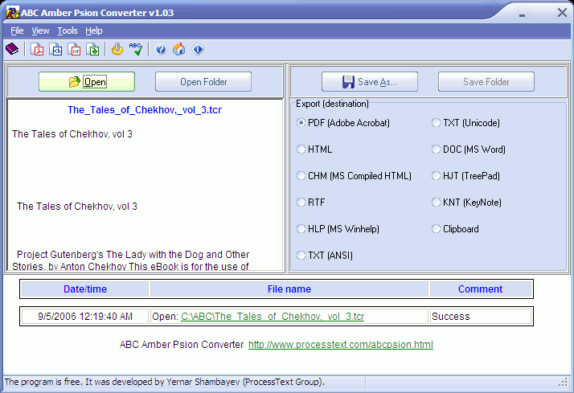Screen dimensions: 574x393
Task: Click the File name column header
Action: coord(289,289)
